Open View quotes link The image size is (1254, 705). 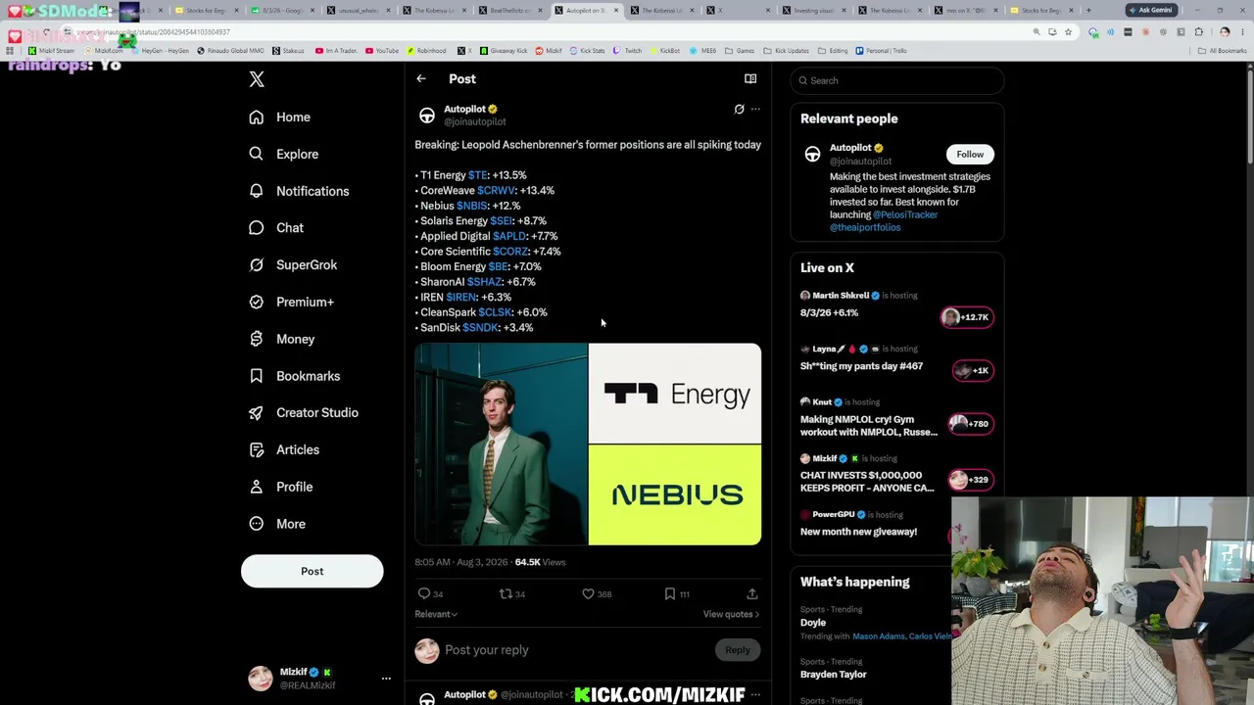(731, 615)
